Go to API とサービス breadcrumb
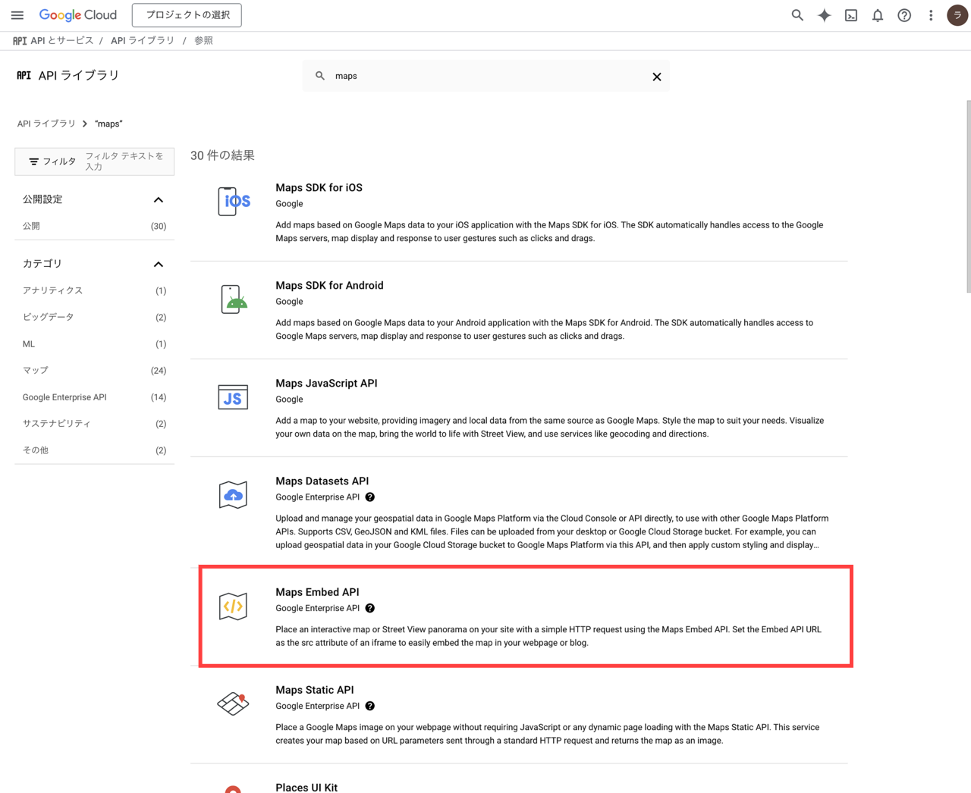This screenshot has width=971, height=793. pyautogui.click(x=61, y=40)
